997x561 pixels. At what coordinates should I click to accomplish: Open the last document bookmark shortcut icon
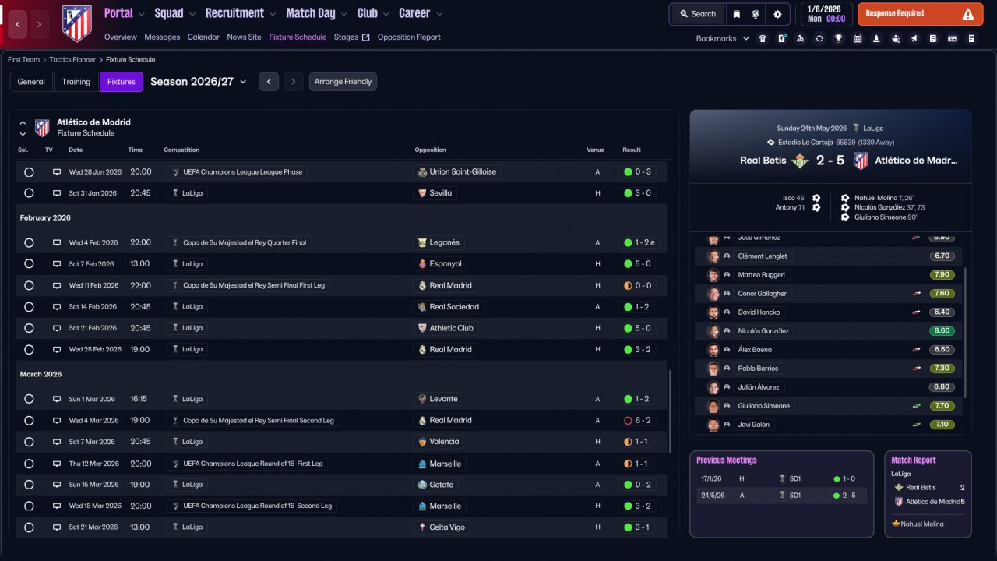click(971, 38)
